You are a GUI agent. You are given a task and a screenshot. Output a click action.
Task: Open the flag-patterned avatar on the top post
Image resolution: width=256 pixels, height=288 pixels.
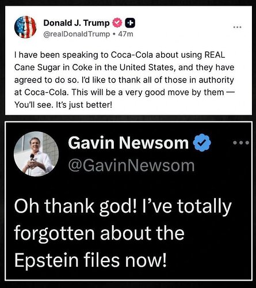(25, 27)
